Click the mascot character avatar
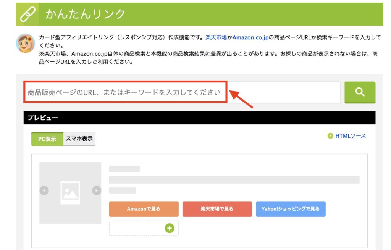This screenshot has height=250, width=391. click(26, 44)
